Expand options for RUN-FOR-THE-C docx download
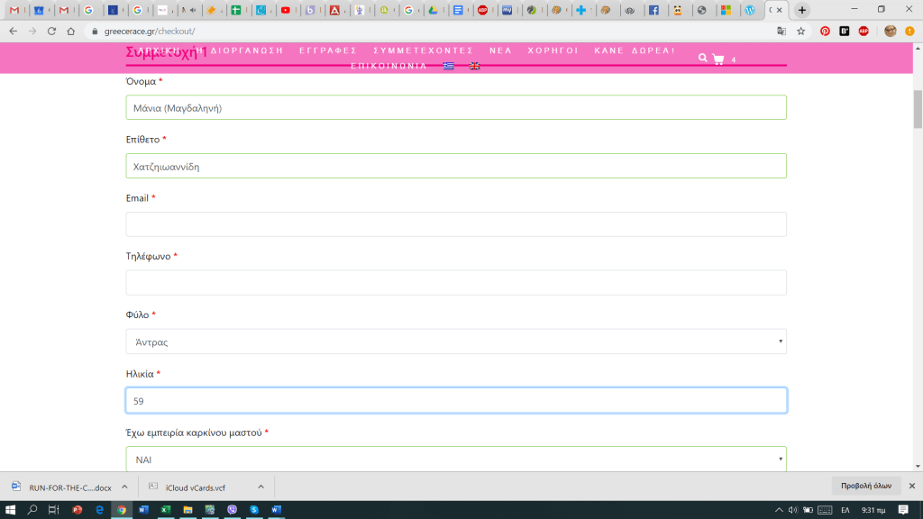923x519 pixels. pyautogui.click(x=125, y=487)
